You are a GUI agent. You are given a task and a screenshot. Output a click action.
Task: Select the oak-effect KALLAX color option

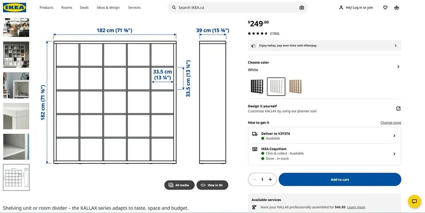pyautogui.click(x=295, y=86)
